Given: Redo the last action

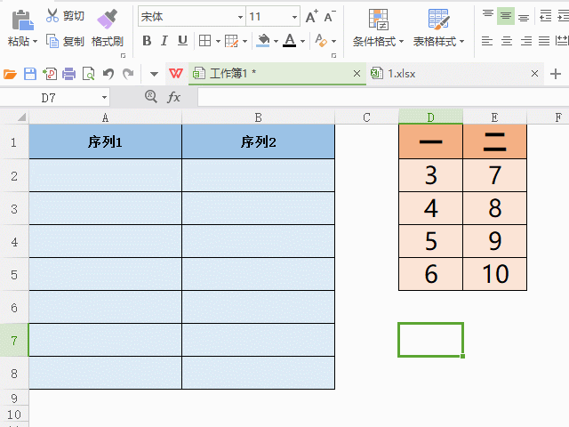Looking at the screenshot, I should [128, 74].
